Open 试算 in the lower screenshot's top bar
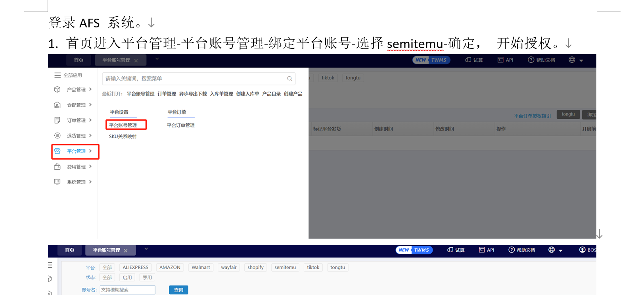The image size is (638, 295). (456, 250)
